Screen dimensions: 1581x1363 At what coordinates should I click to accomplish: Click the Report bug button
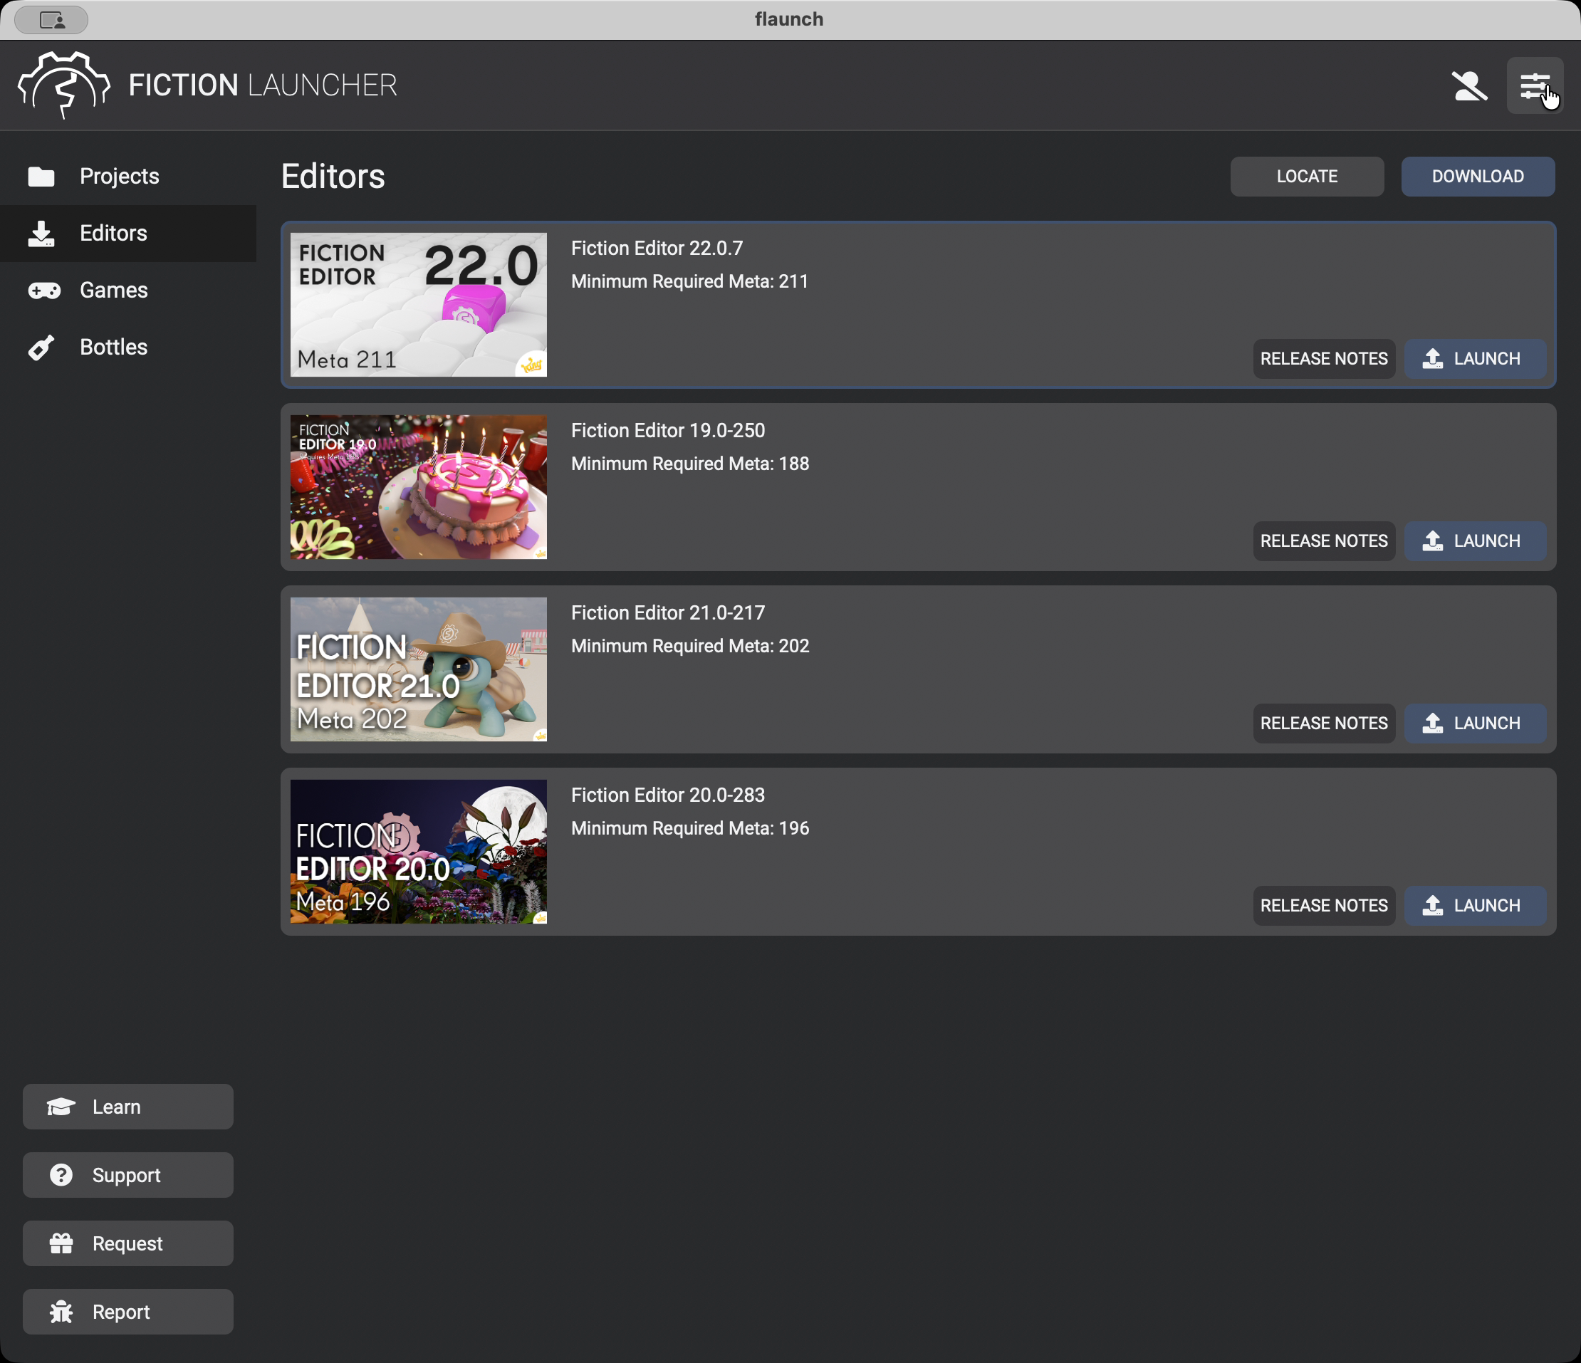[x=128, y=1311]
